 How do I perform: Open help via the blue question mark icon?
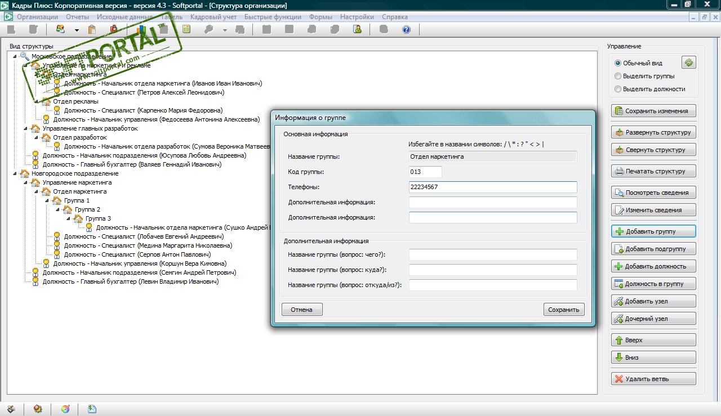[x=406, y=29]
